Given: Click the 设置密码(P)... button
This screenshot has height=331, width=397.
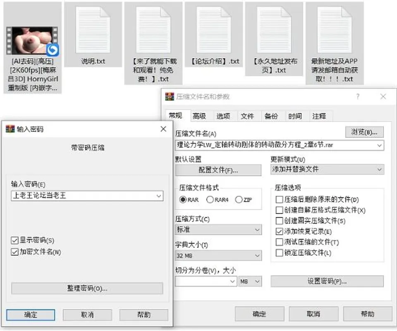Looking at the screenshot, I should pyautogui.click(x=327, y=281).
